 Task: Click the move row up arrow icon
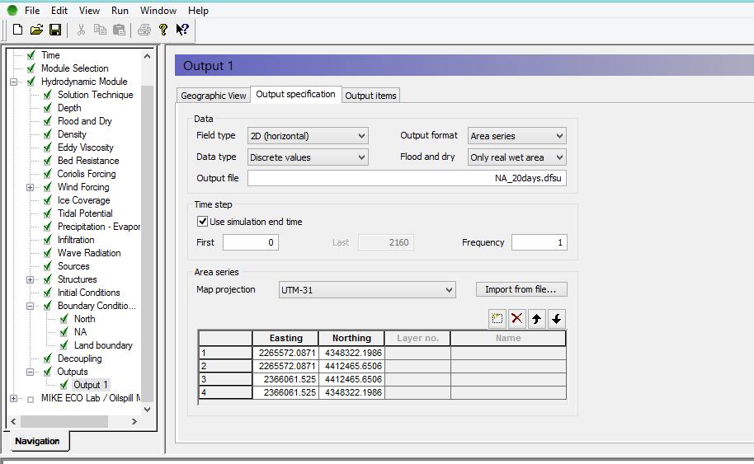[x=537, y=318]
